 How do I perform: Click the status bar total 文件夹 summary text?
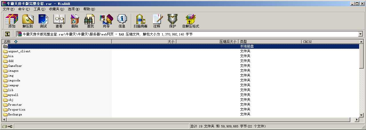pos(228,126)
